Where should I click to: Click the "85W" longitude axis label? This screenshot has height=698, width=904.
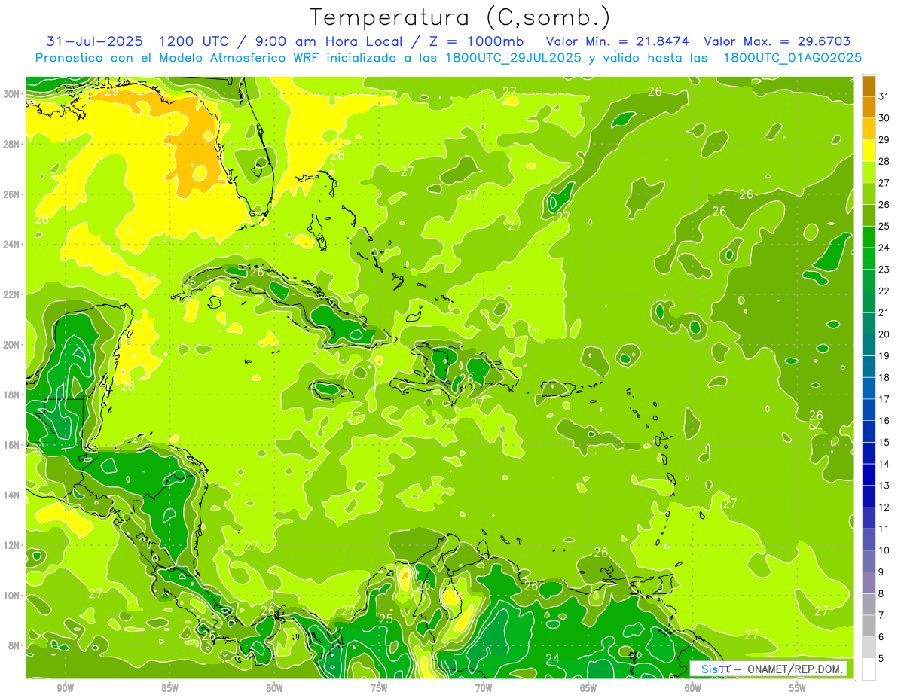pos(169,688)
